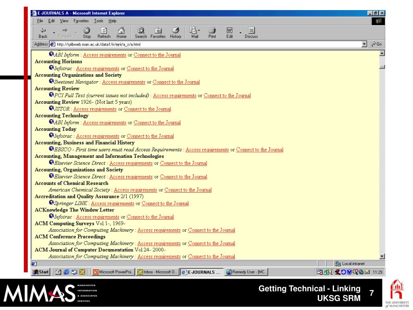This screenshot has height=310, width=413.
Task: Switch to Microsoft PowerPoint taskbar button
Action: 113,272
